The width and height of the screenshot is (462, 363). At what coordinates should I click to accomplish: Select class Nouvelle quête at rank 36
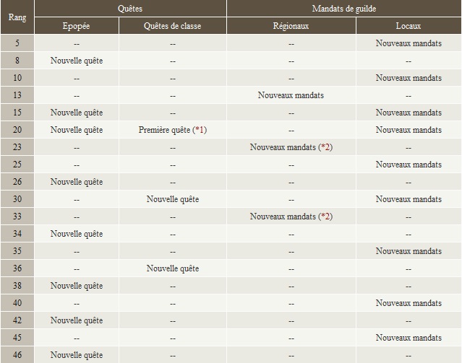(x=173, y=268)
